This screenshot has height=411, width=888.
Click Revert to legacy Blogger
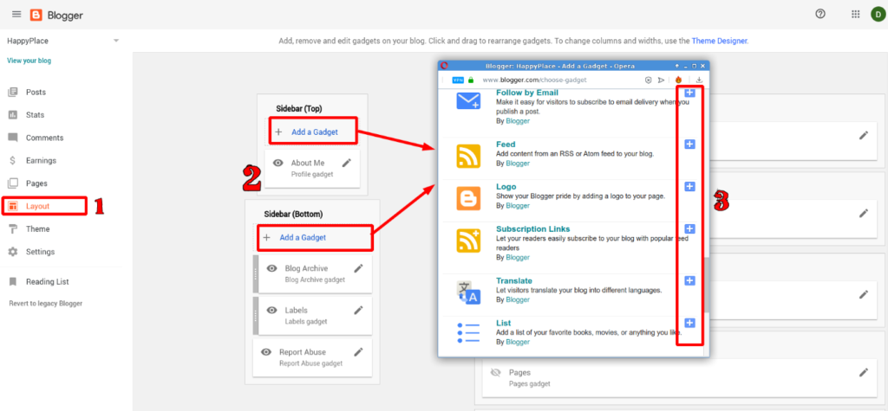pyautogui.click(x=45, y=304)
